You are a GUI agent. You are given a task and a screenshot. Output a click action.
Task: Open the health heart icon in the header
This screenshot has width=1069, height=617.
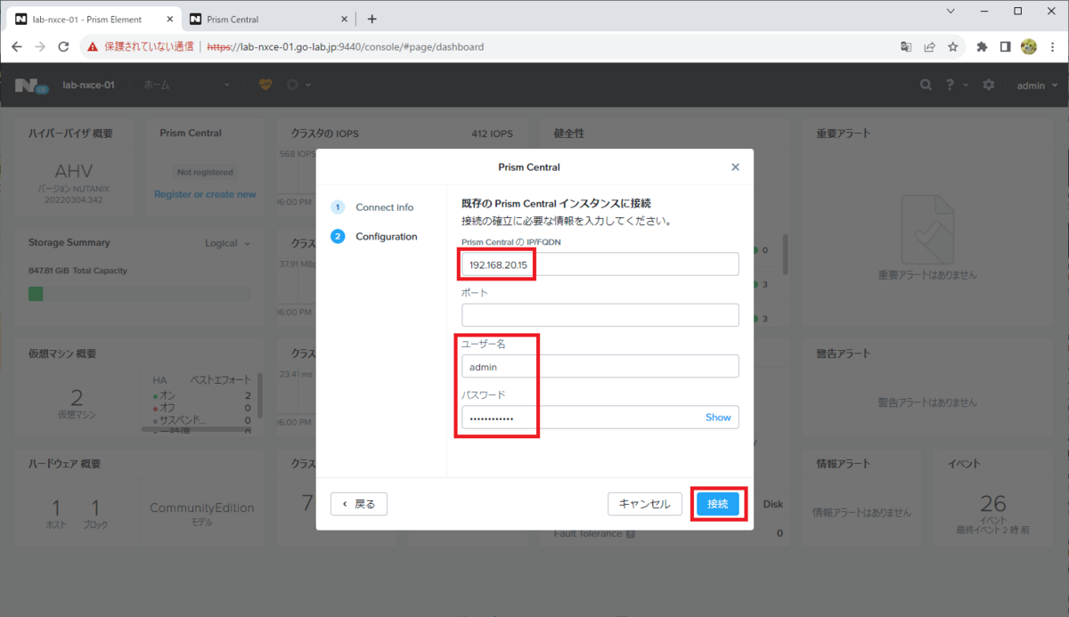coord(265,85)
